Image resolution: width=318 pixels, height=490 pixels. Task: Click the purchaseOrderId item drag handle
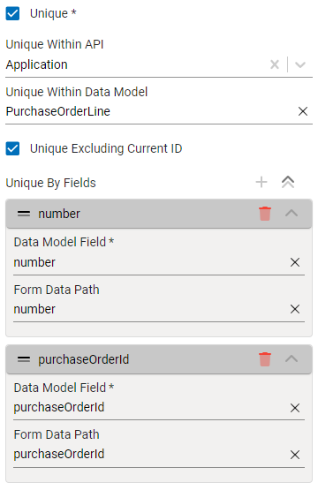point(24,359)
